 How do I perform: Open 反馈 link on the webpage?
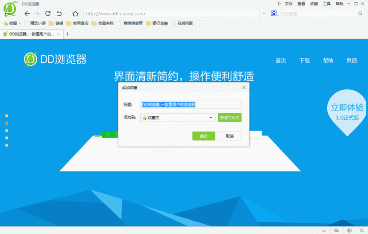coord(352,60)
